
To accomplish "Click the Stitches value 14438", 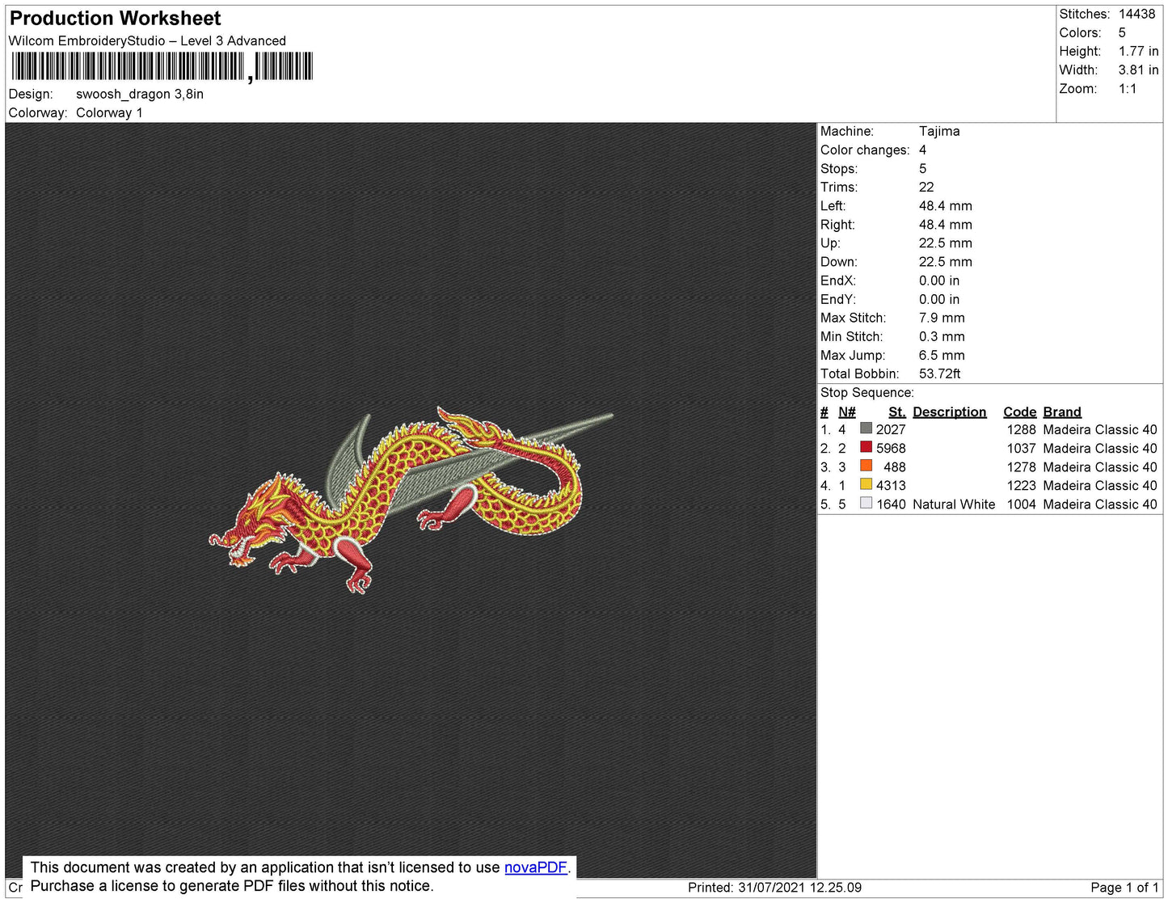I will point(1136,14).
